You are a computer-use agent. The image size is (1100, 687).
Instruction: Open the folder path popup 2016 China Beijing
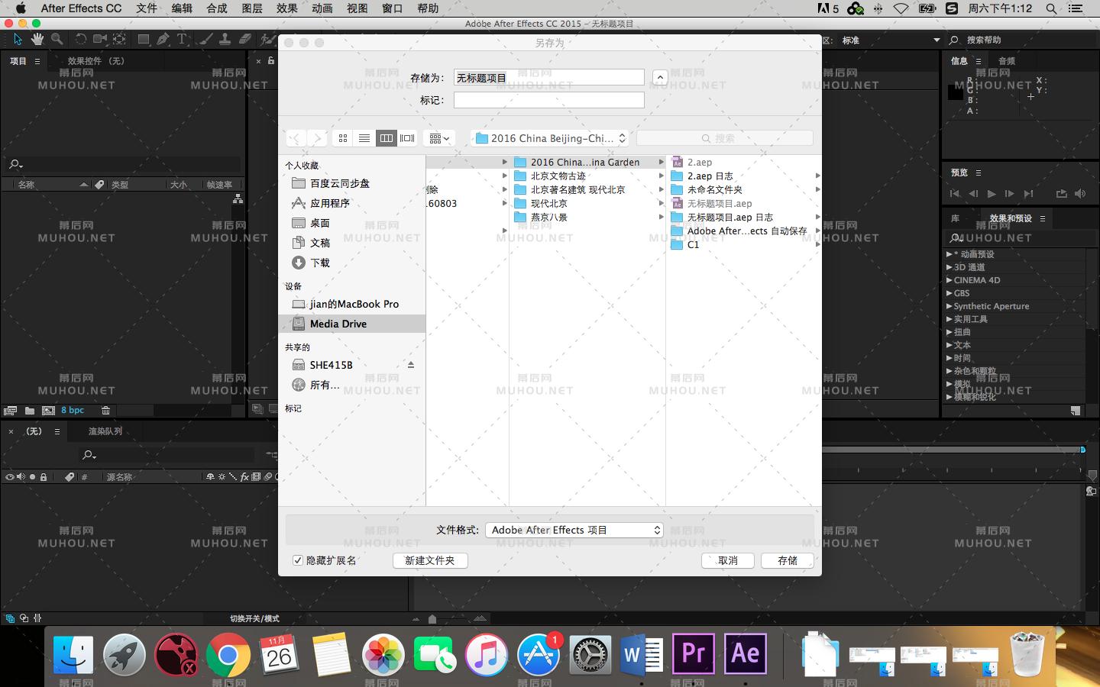coord(550,138)
